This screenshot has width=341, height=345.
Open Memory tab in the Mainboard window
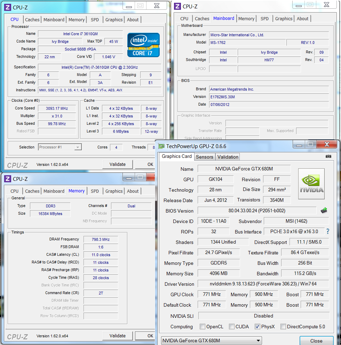pos(246,19)
